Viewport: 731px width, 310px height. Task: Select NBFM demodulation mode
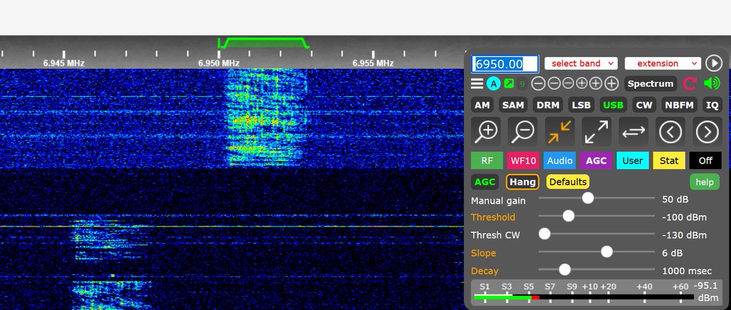pos(679,105)
